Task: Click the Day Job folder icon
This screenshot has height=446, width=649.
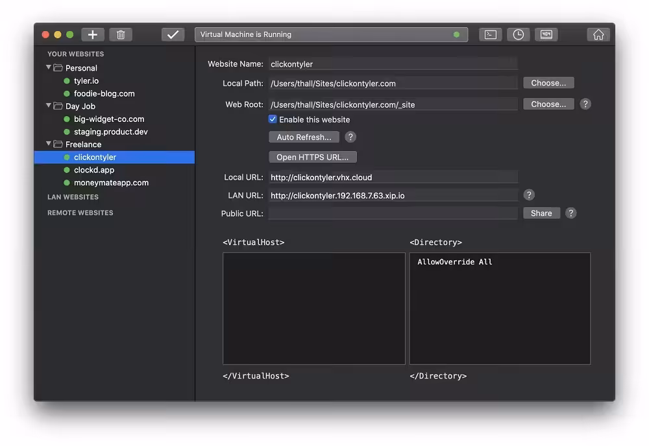Action: coord(58,106)
